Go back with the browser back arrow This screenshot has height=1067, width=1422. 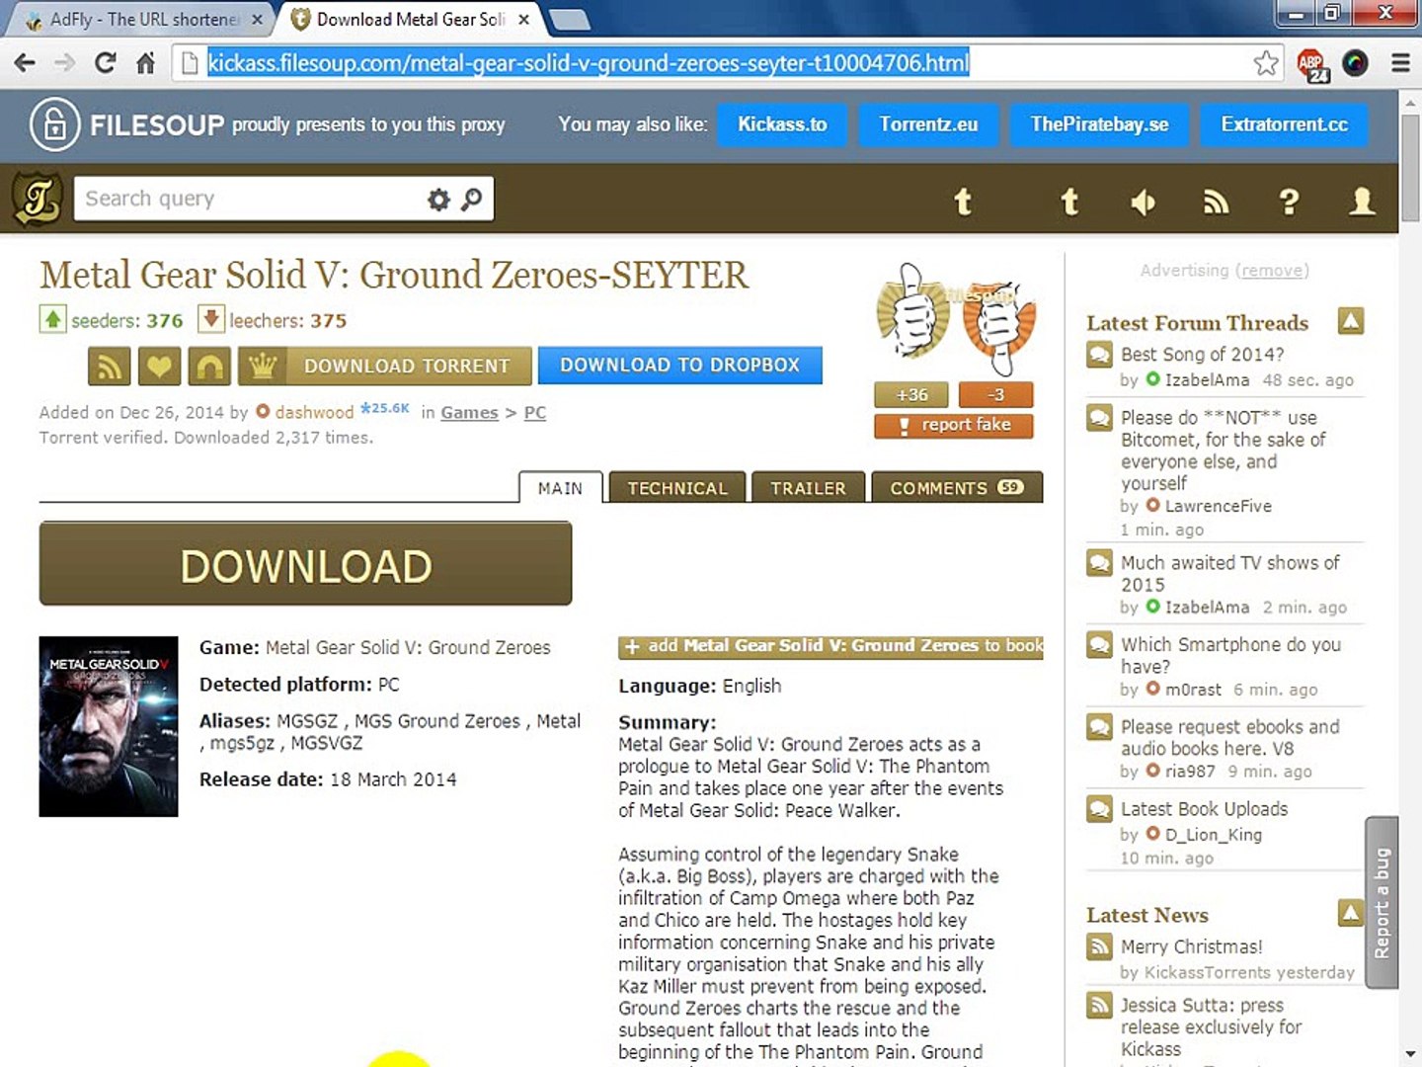point(25,63)
